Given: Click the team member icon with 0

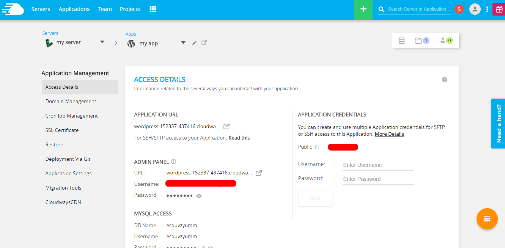Looking at the screenshot, I should click(x=446, y=41).
